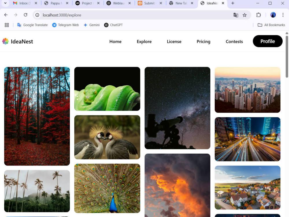Close the Inbox Gmail tab

pyautogui.click(x=36, y=3)
